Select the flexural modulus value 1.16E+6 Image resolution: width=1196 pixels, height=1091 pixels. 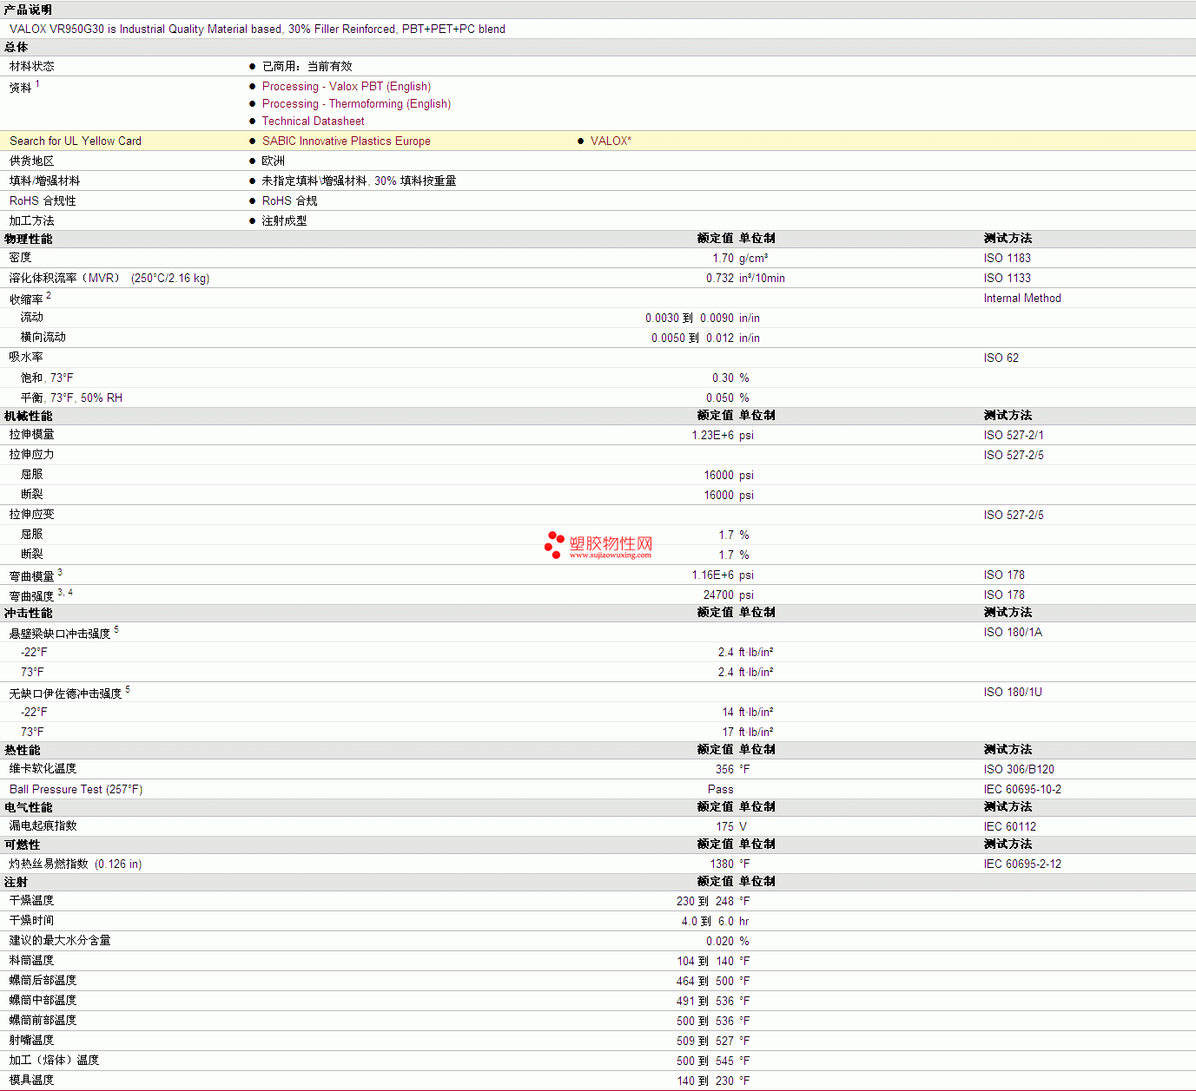click(713, 575)
